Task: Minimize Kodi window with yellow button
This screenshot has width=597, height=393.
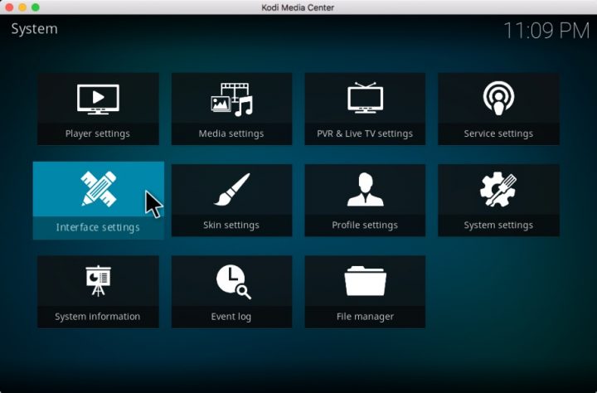Action: (x=22, y=7)
